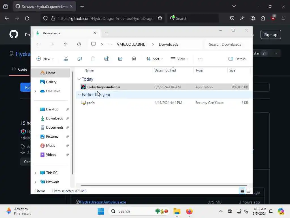The width and height of the screenshot is (290, 218).
Task: Go up one folder with Up arrow
Action: point(65,44)
